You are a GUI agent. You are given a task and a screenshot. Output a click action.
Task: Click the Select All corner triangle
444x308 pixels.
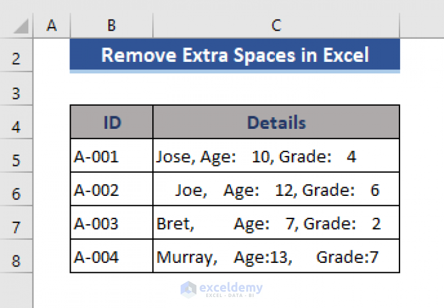(20, 26)
